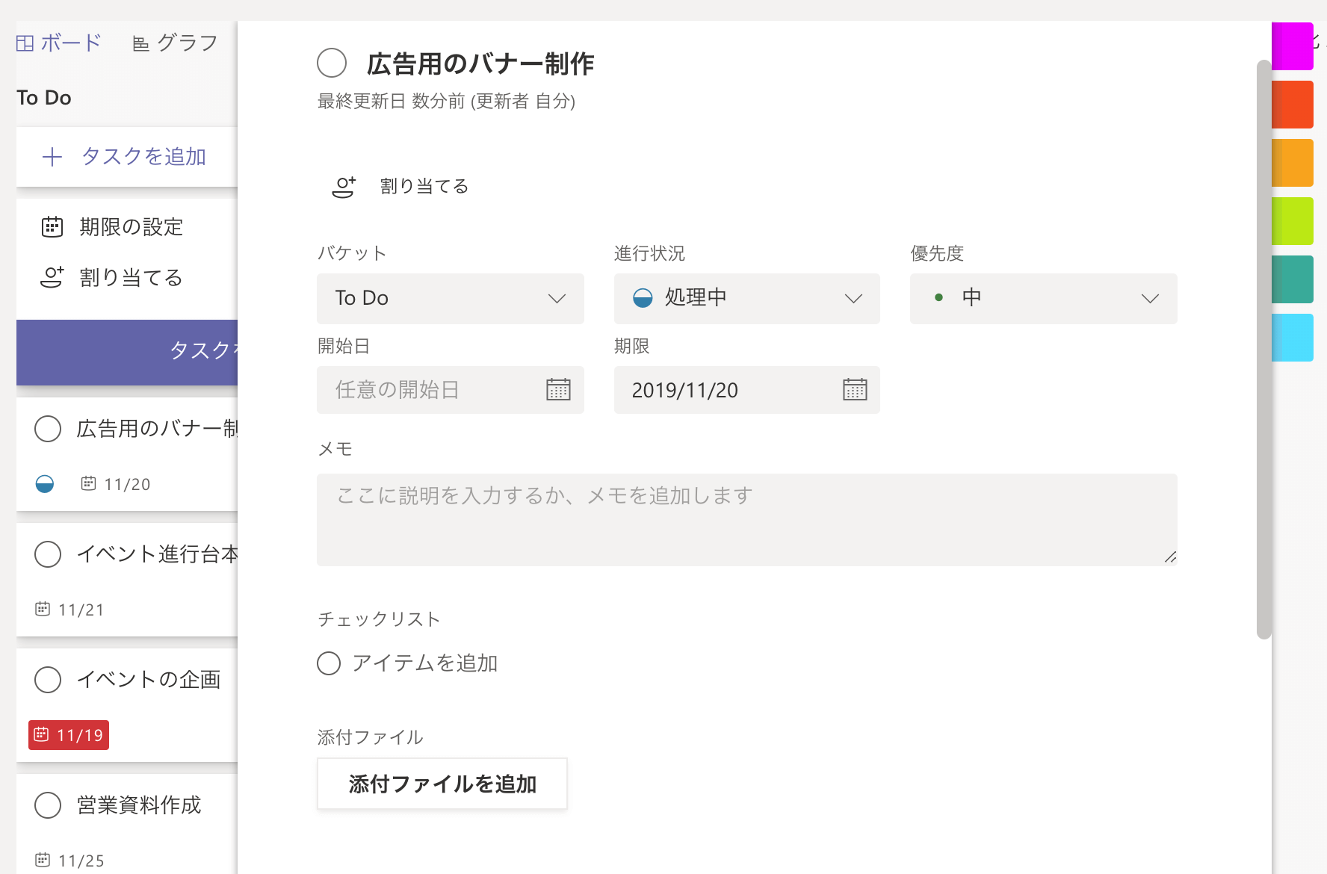Click the purple タスク add button
The image size is (1327, 874).
click(127, 353)
